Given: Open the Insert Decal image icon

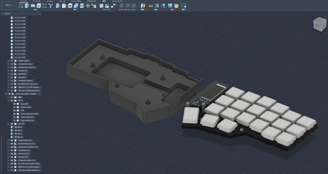Looking at the screenshot, I should click(170, 6).
